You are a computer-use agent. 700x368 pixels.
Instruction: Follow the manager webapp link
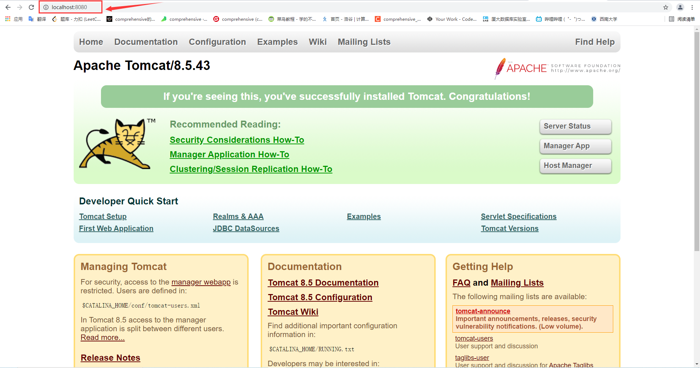(201, 282)
